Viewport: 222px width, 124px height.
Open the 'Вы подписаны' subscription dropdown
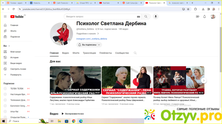(89, 45)
